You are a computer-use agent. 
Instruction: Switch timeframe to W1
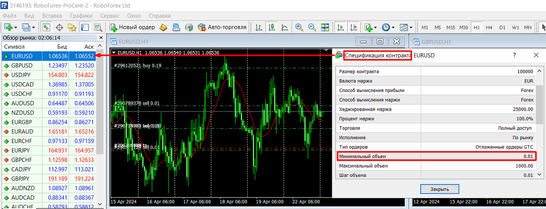tap(515, 27)
